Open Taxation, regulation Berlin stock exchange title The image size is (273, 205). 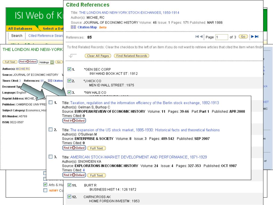click(144, 103)
